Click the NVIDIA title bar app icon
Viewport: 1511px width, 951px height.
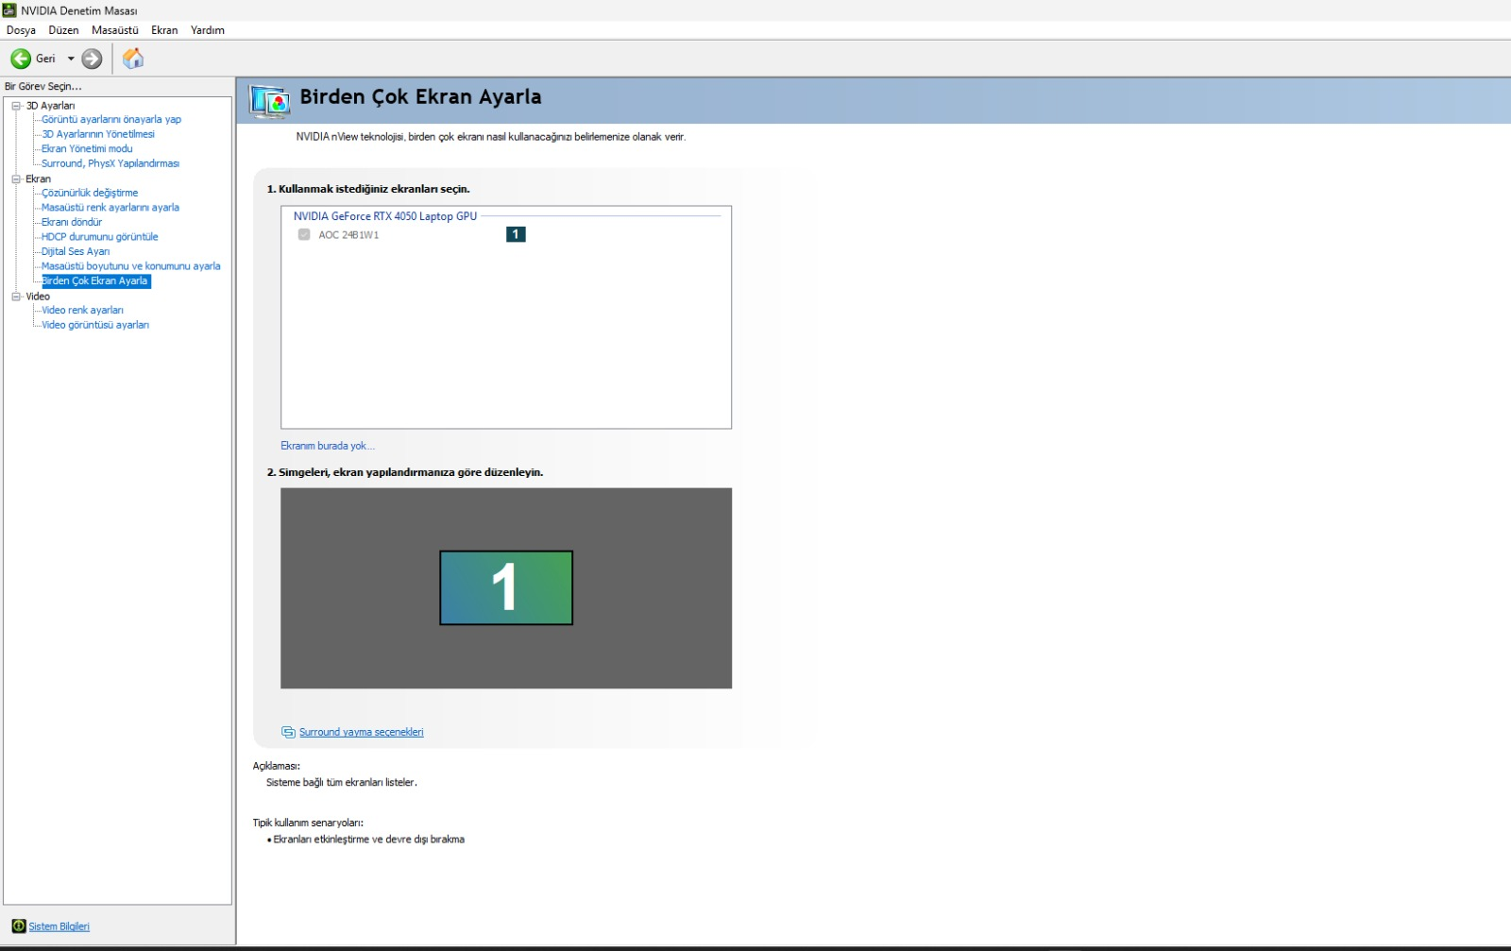pyautogui.click(x=9, y=10)
